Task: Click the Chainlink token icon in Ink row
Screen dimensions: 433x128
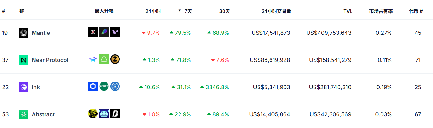Action: pos(93,86)
